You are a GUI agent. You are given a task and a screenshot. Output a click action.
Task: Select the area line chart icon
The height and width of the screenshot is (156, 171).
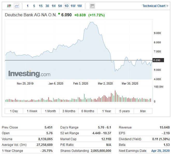[x=17, y=6]
